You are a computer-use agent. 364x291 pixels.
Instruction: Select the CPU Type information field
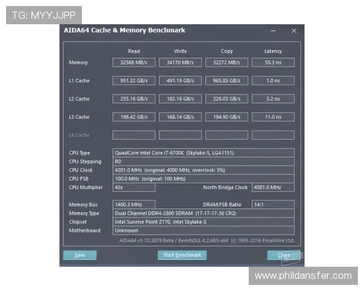[x=203, y=153]
